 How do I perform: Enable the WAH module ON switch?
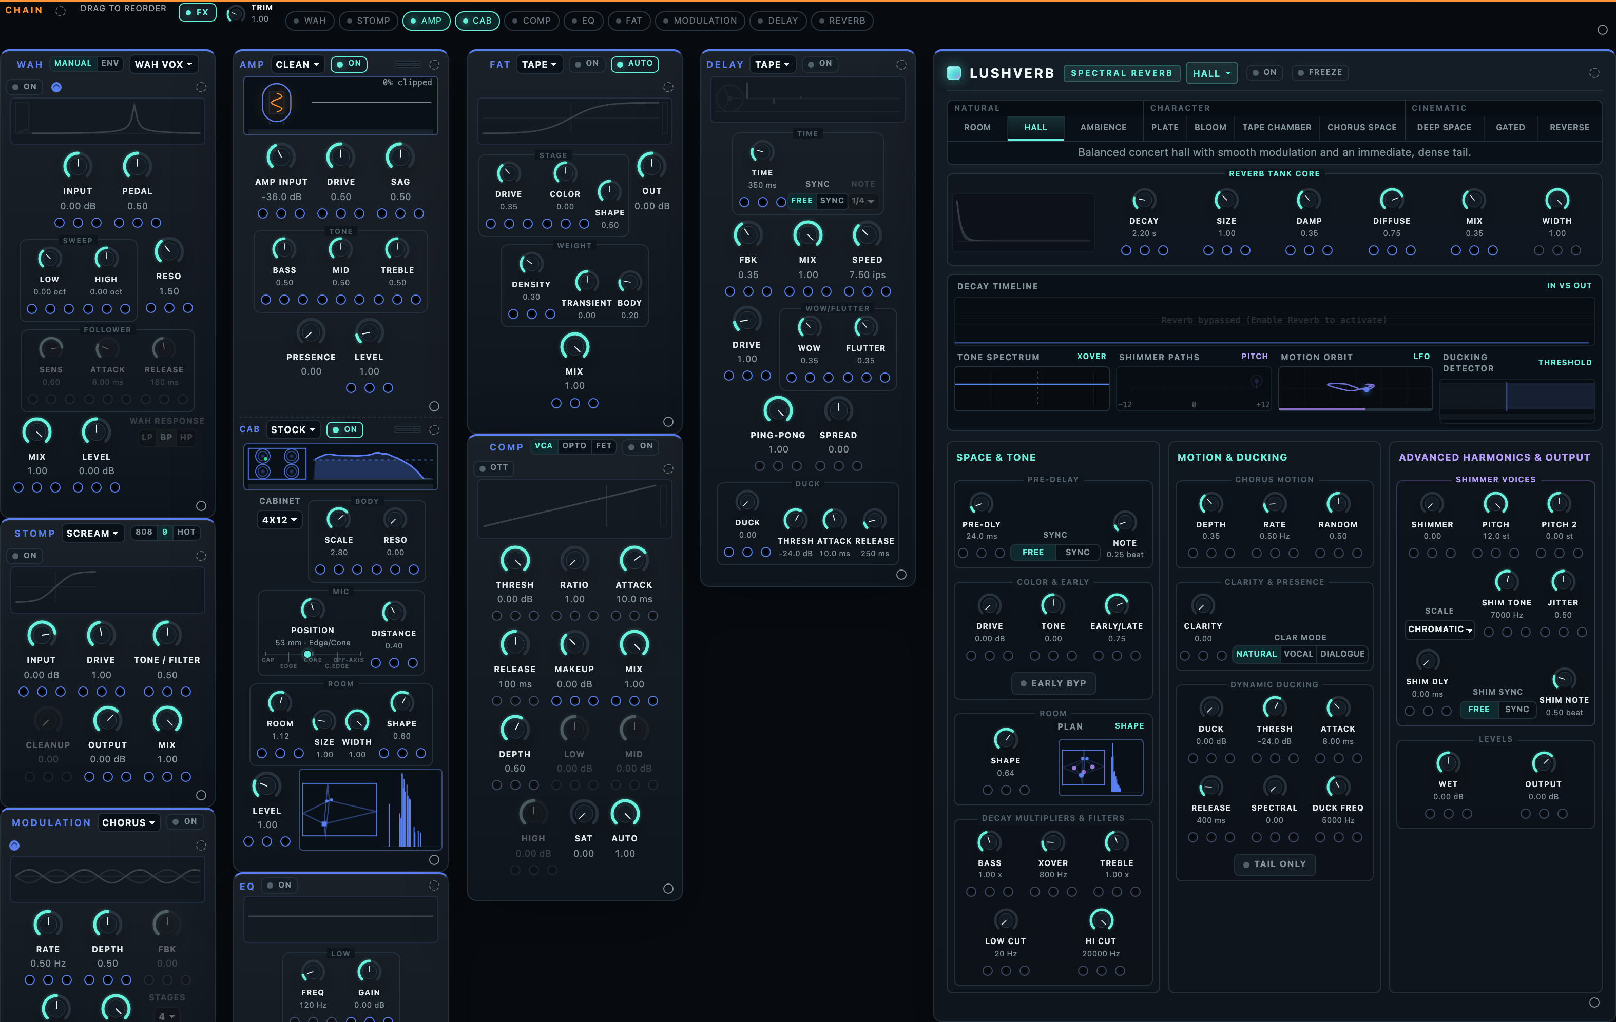pos(25,87)
